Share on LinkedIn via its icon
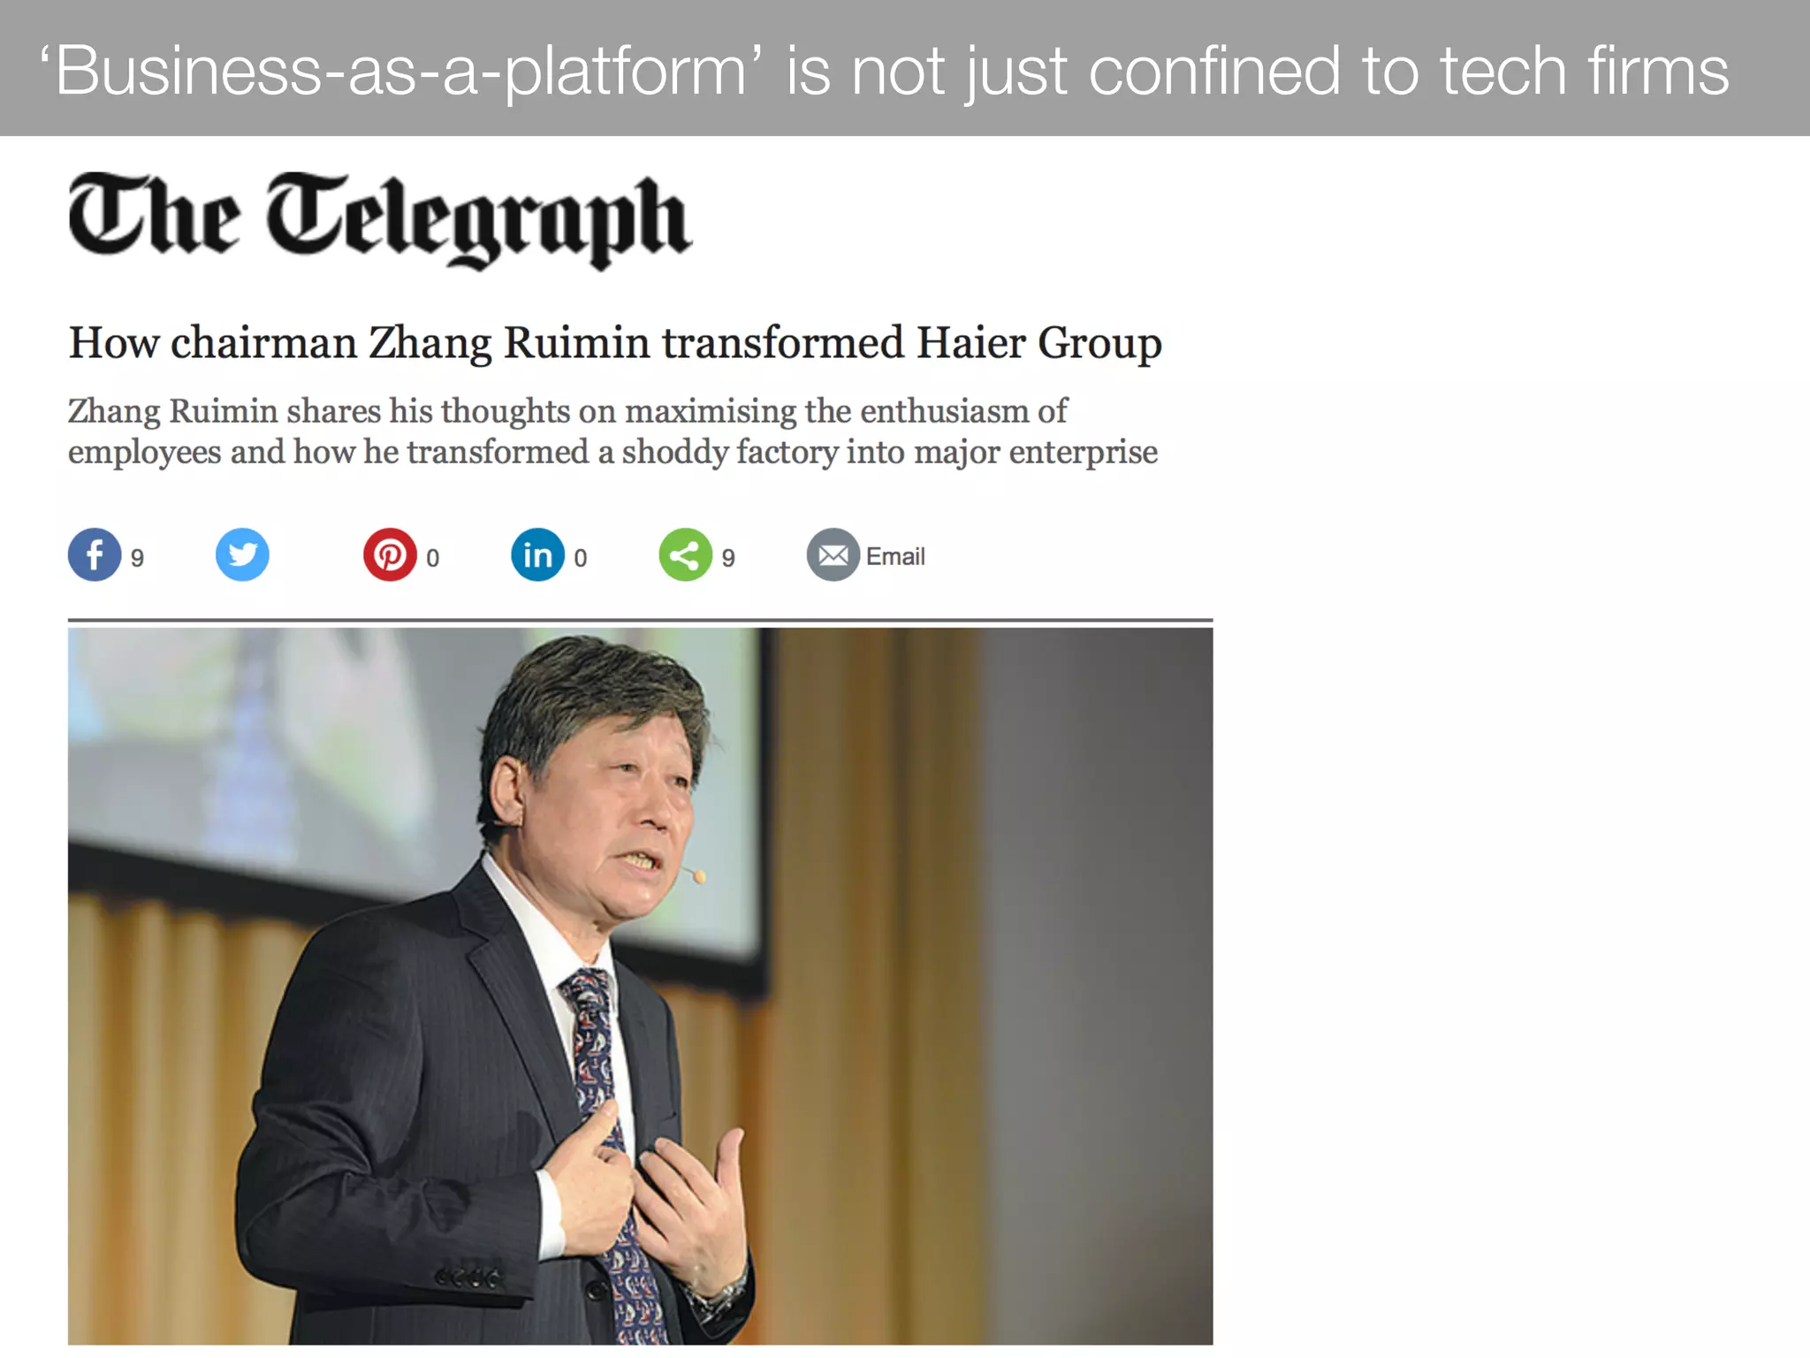1810x1358 pixels. pos(537,554)
